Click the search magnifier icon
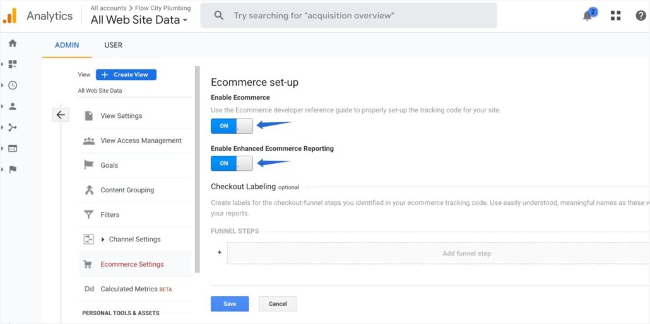 (x=219, y=16)
